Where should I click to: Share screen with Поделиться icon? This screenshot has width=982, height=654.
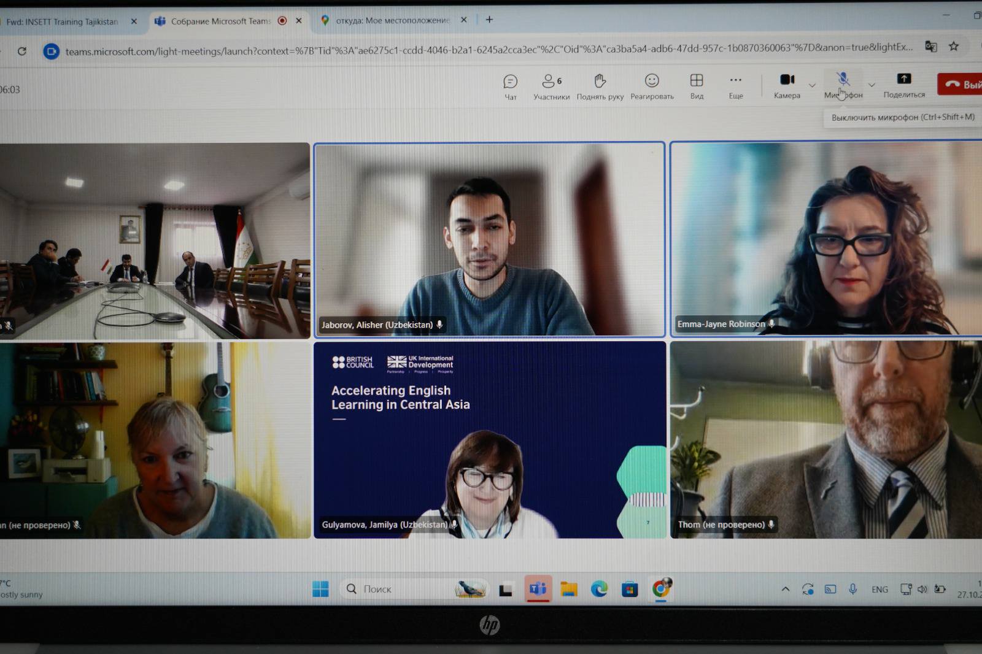(903, 85)
